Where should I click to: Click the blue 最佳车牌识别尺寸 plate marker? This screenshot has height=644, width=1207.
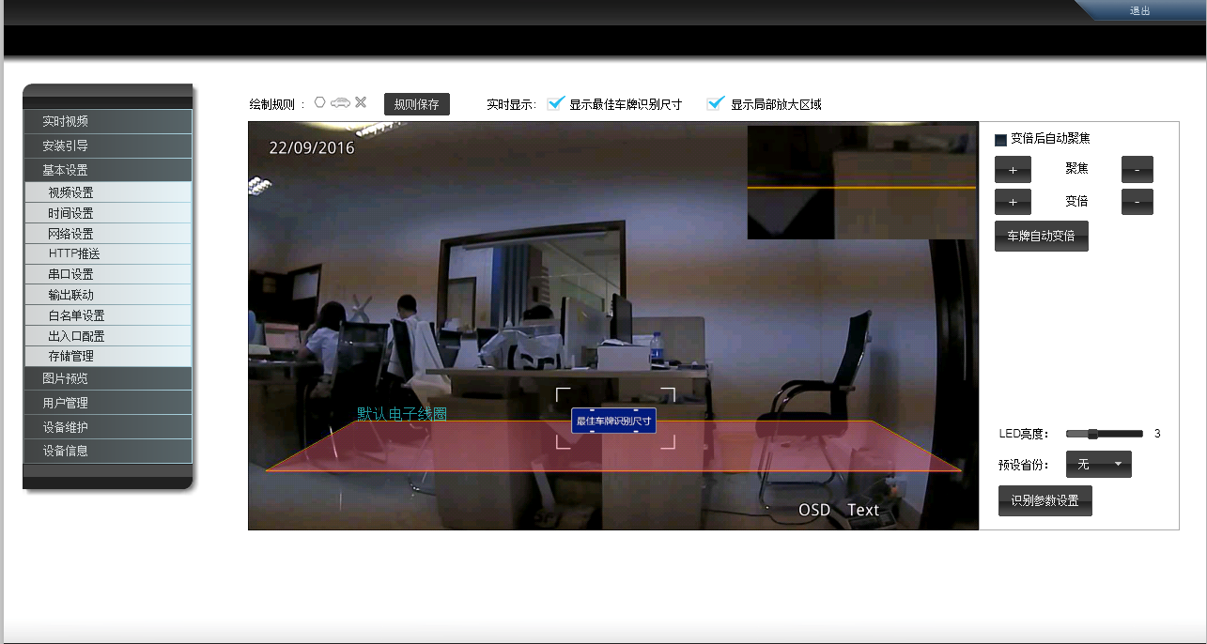(x=613, y=422)
